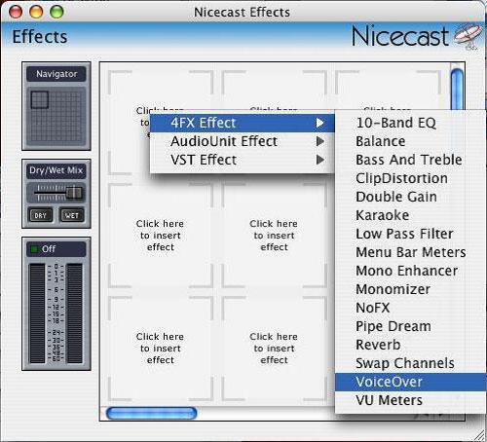487x442 pixels.
Task: Insert the Bass And Treble effect
Action: tap(410, 160)
